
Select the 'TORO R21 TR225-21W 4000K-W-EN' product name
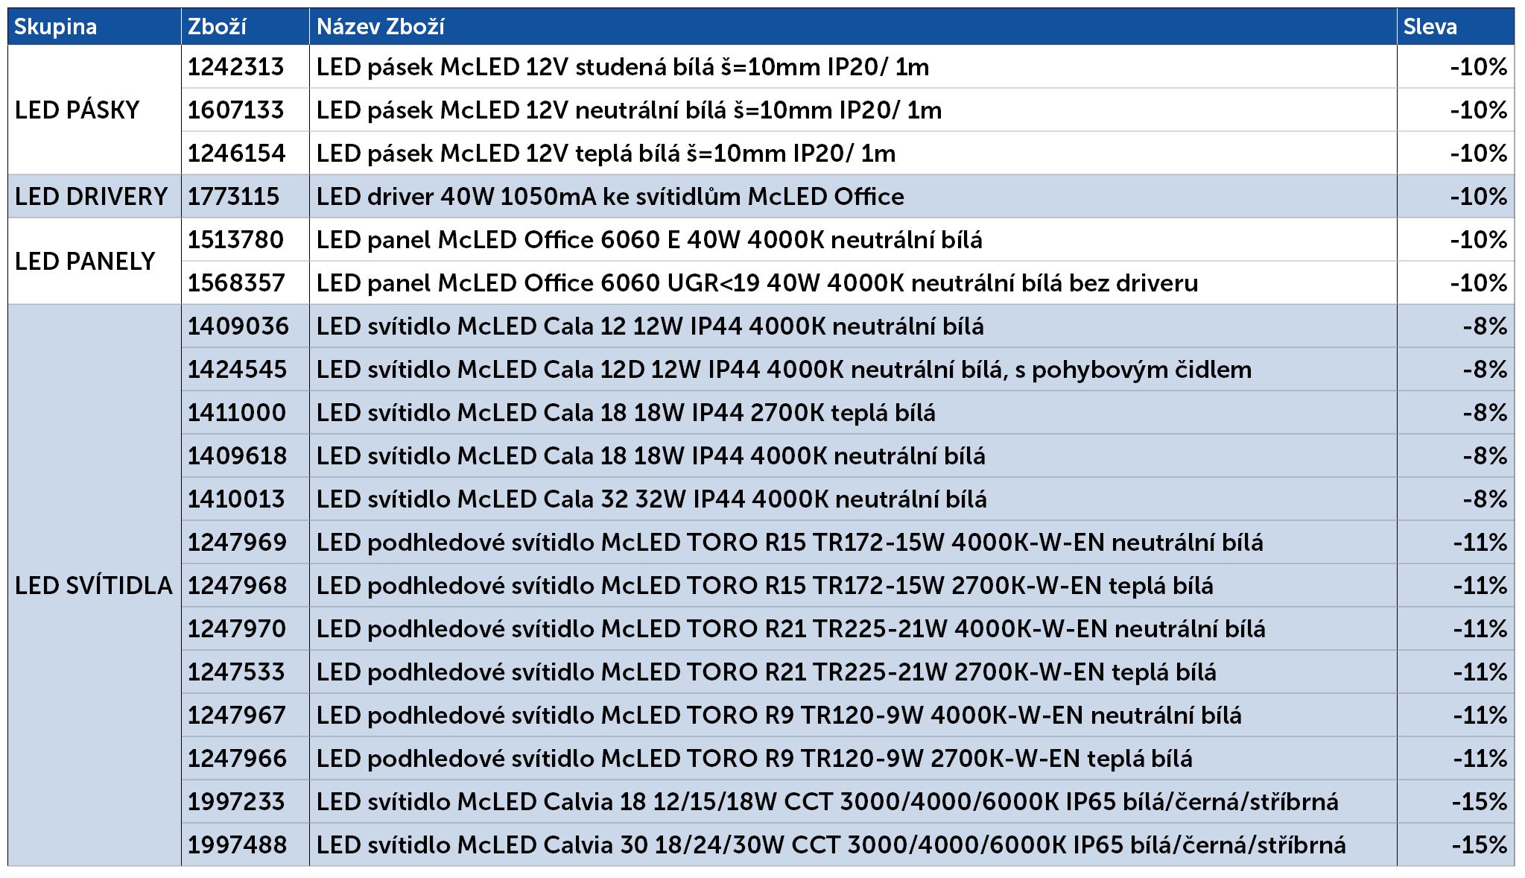click(x=791, y=629)
